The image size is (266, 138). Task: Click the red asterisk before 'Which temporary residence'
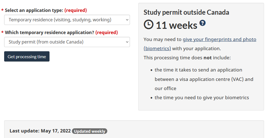pyautogui.click(x=2, y=33)
